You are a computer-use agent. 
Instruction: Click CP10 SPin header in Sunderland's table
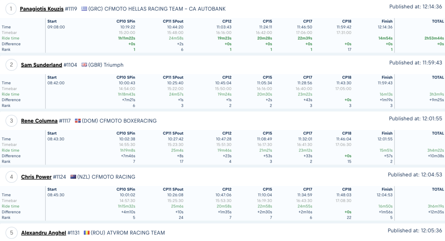(126, 77)
